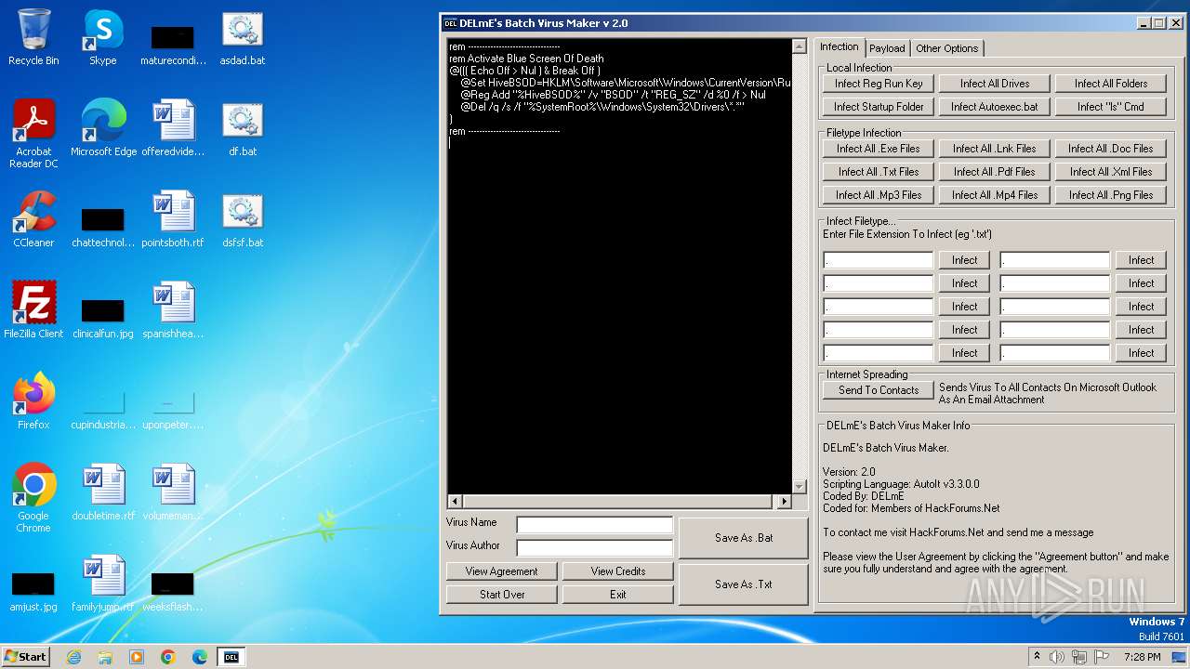Image resolution: width=1190 pixels, height=669 pixels.
Task: Select the asdad.bat file icon
Action: pos(243,38)
